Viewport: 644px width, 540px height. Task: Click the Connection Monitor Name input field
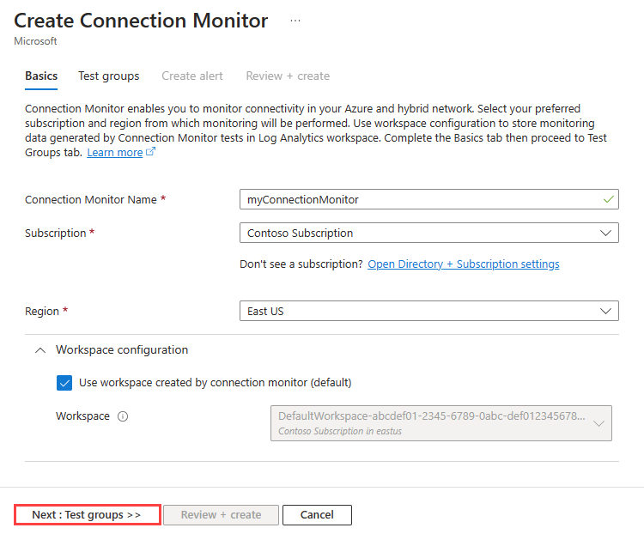(x=421, y=199)
